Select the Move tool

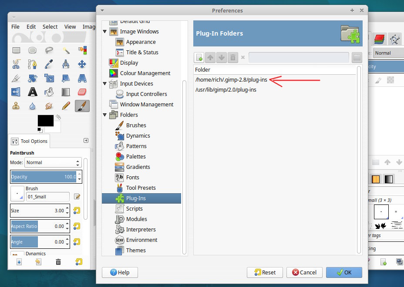82,64
